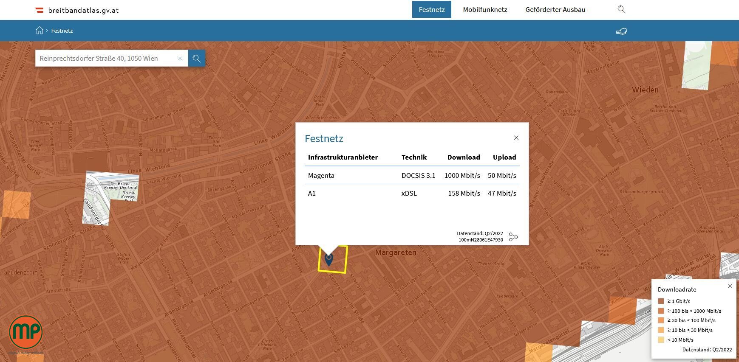Click the share icon in Festnetz popup

click(x=513, y=237)
